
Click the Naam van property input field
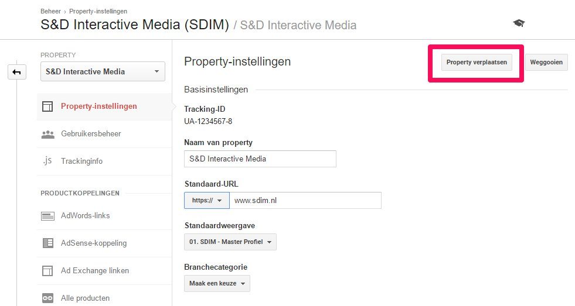[x=260, y=159]
